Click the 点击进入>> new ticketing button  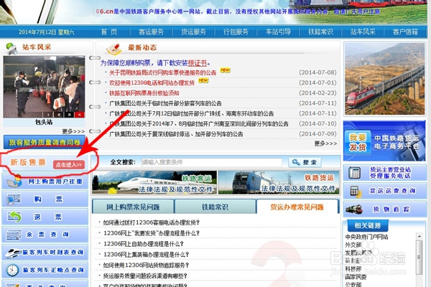69,164
